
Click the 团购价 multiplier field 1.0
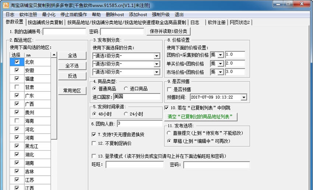[235, 55]
